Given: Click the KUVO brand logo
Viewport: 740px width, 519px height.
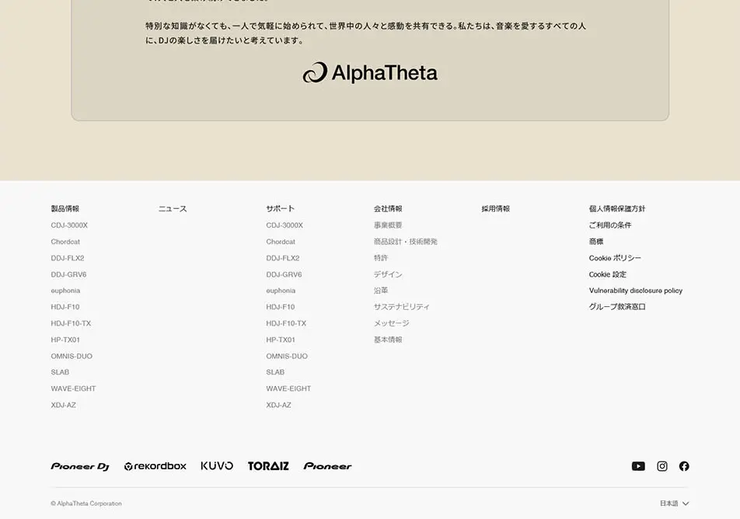Looking at the screenshot, I should [x=217, y=466].
